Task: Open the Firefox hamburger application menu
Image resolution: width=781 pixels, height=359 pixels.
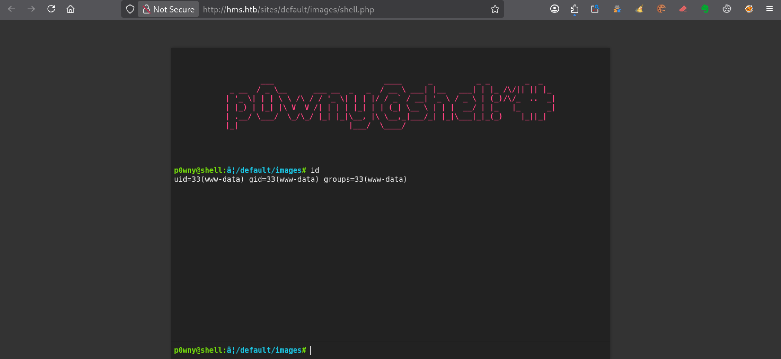Action: tap(770, 9)
